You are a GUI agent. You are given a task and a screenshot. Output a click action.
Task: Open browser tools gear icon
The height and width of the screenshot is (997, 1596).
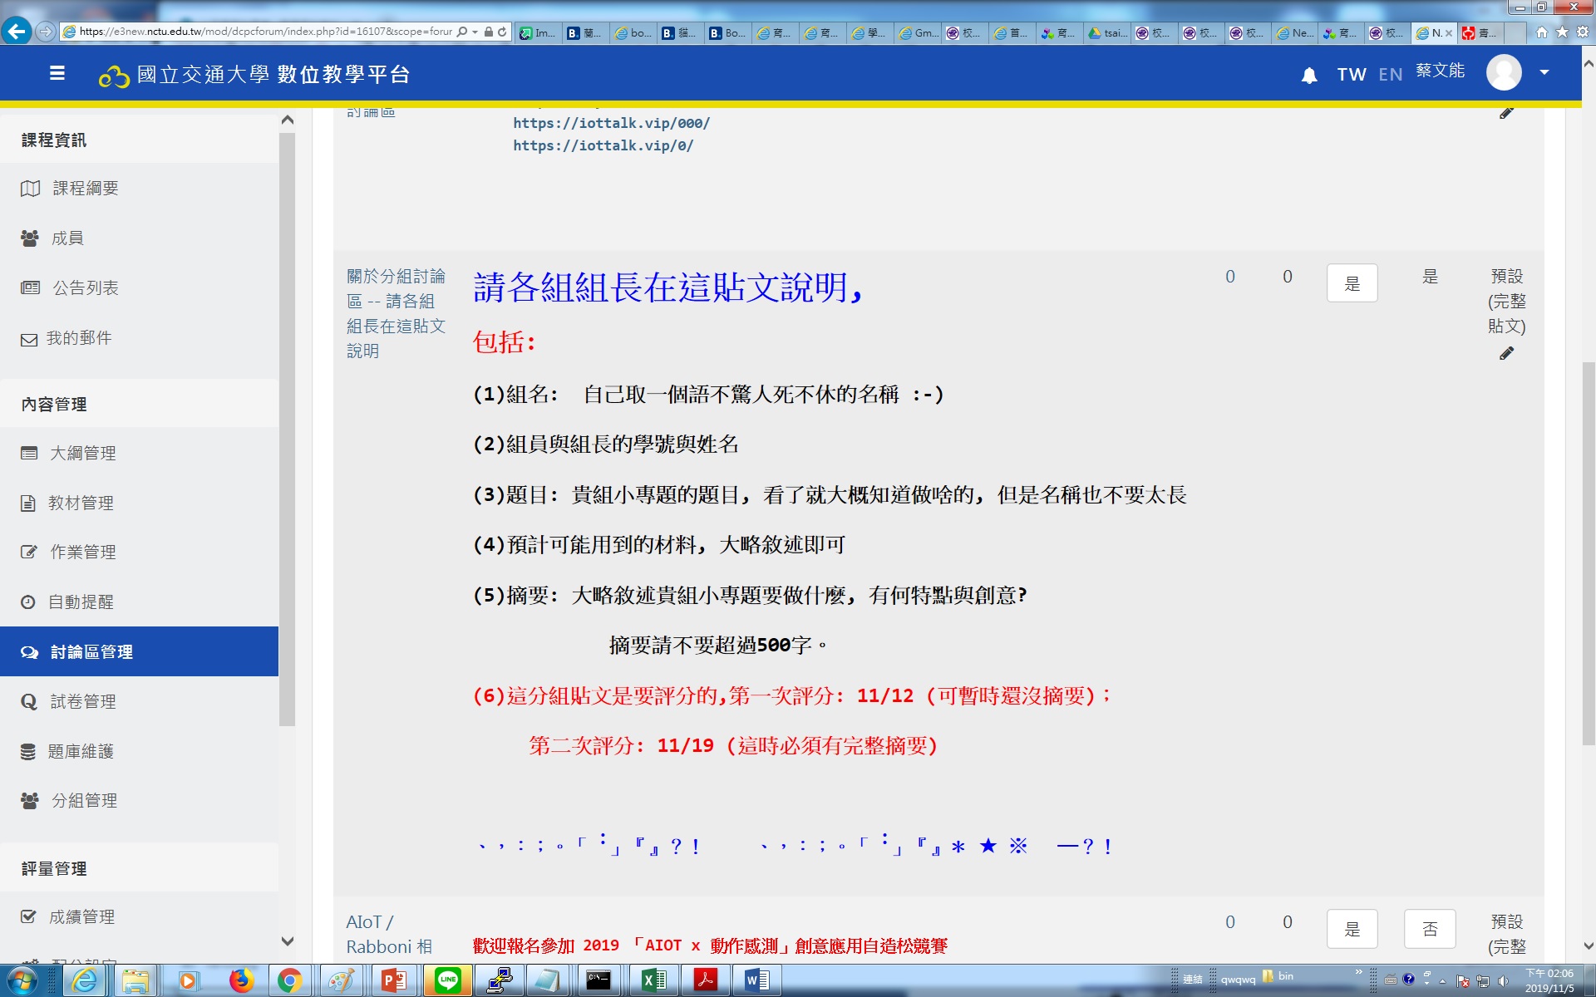click(1582, 32)
